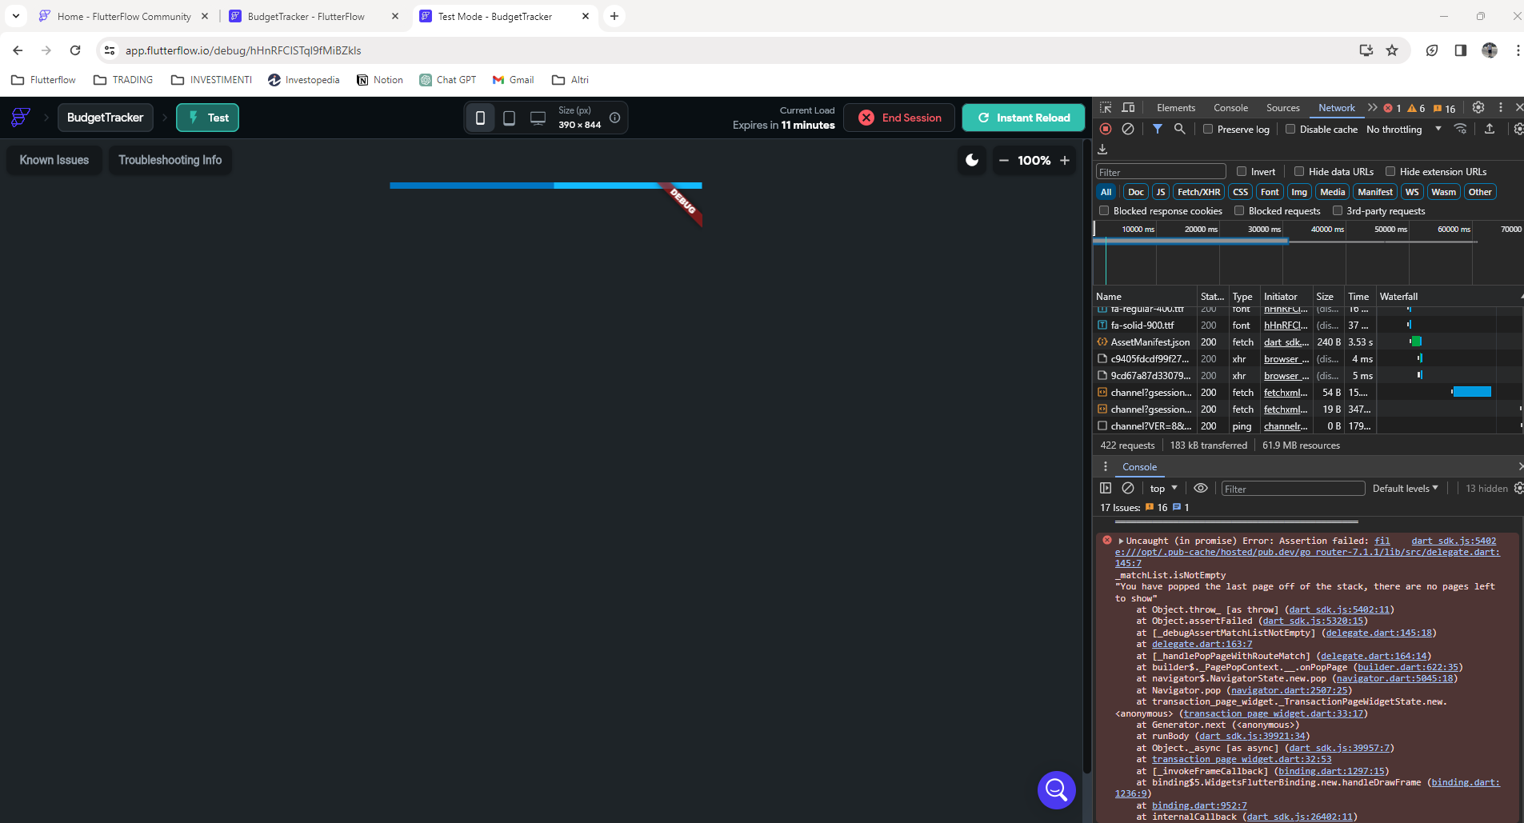Check Hide extension URLs
This screenshot has height=823, width=1524.
point(1390,171)
